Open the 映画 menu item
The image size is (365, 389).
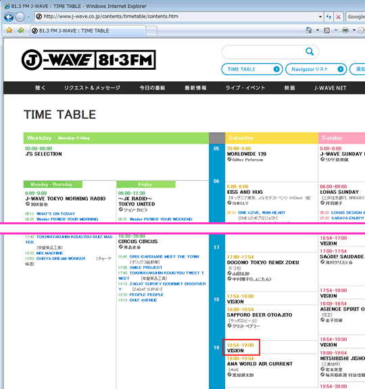click(289, 88)
